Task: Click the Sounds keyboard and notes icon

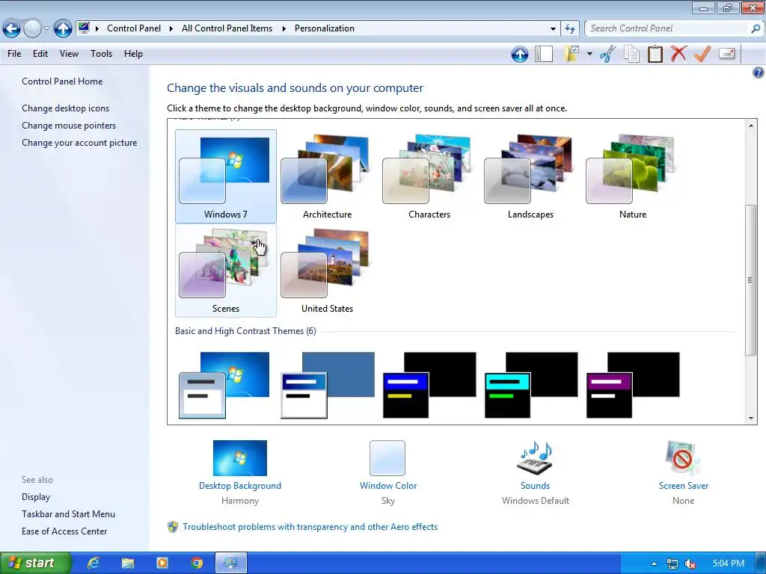Action: click(x=535, y=458)
